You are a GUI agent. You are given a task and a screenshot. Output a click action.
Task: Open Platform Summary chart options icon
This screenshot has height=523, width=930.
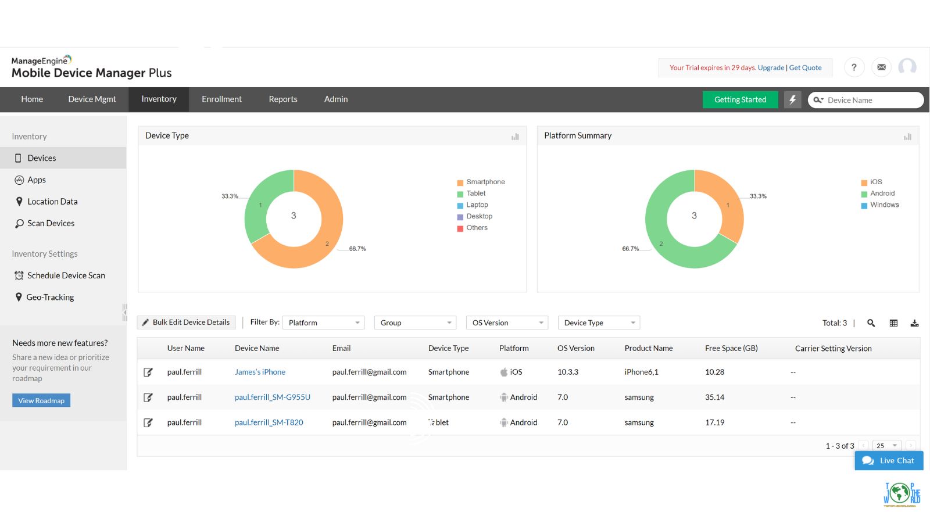pyautogui.click(x=907, y=137)
